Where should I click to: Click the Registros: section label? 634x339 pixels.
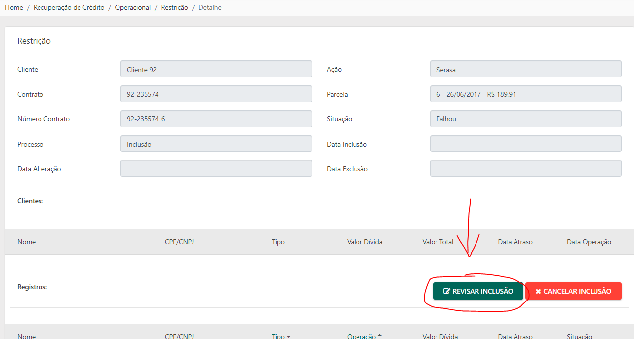tap(32, 287)
